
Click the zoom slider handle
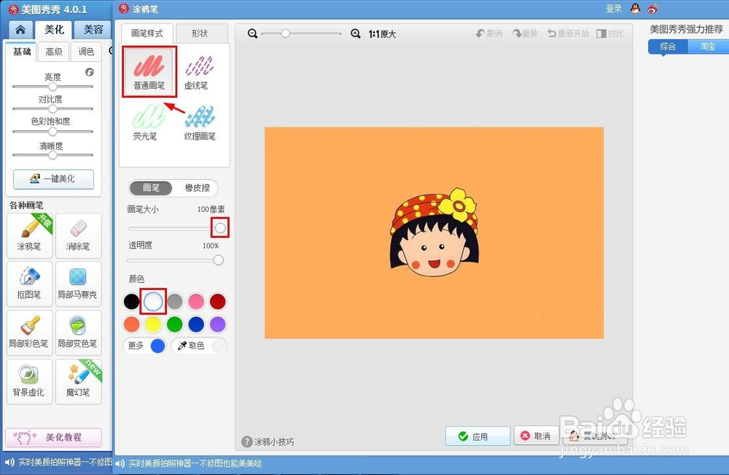(286, 34)
